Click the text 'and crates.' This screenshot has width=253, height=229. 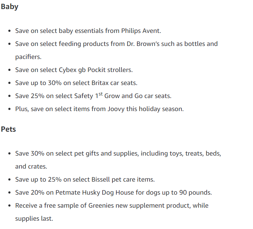[x=31, y=166]
